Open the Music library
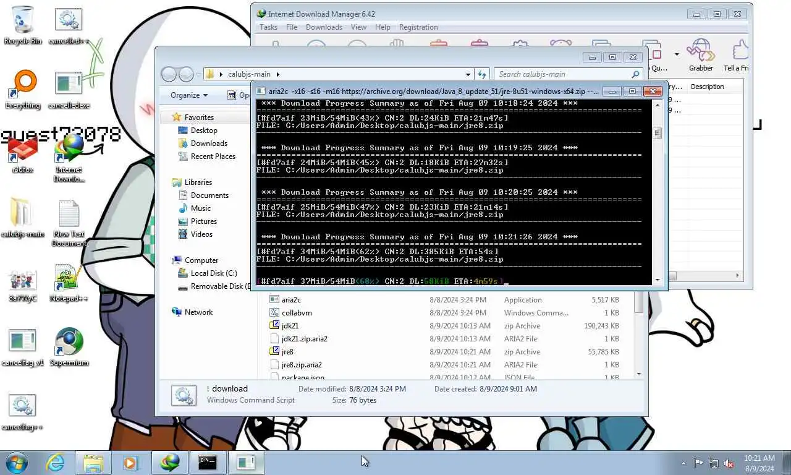Screen dimensions: 791x475 (200, 208)
